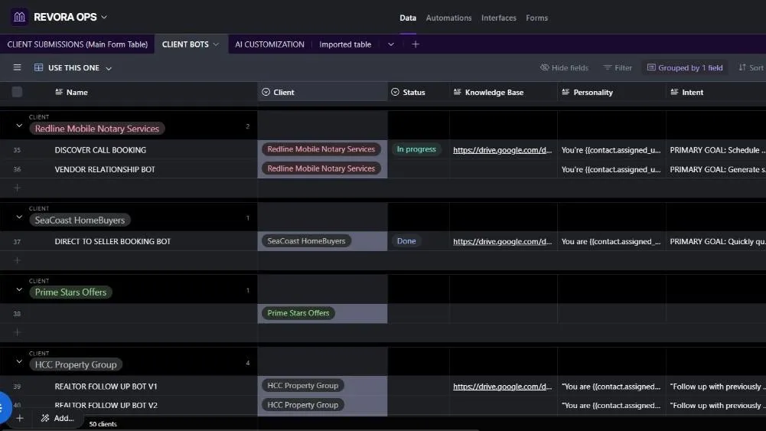Open the REVORA OPS base name dropdown
Screen dimensions: 766x431
pyautogui.click(x=104, y=17)
